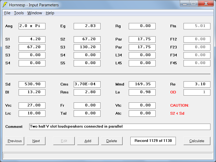
Task: Click the Tal input field
Action: 87,114
